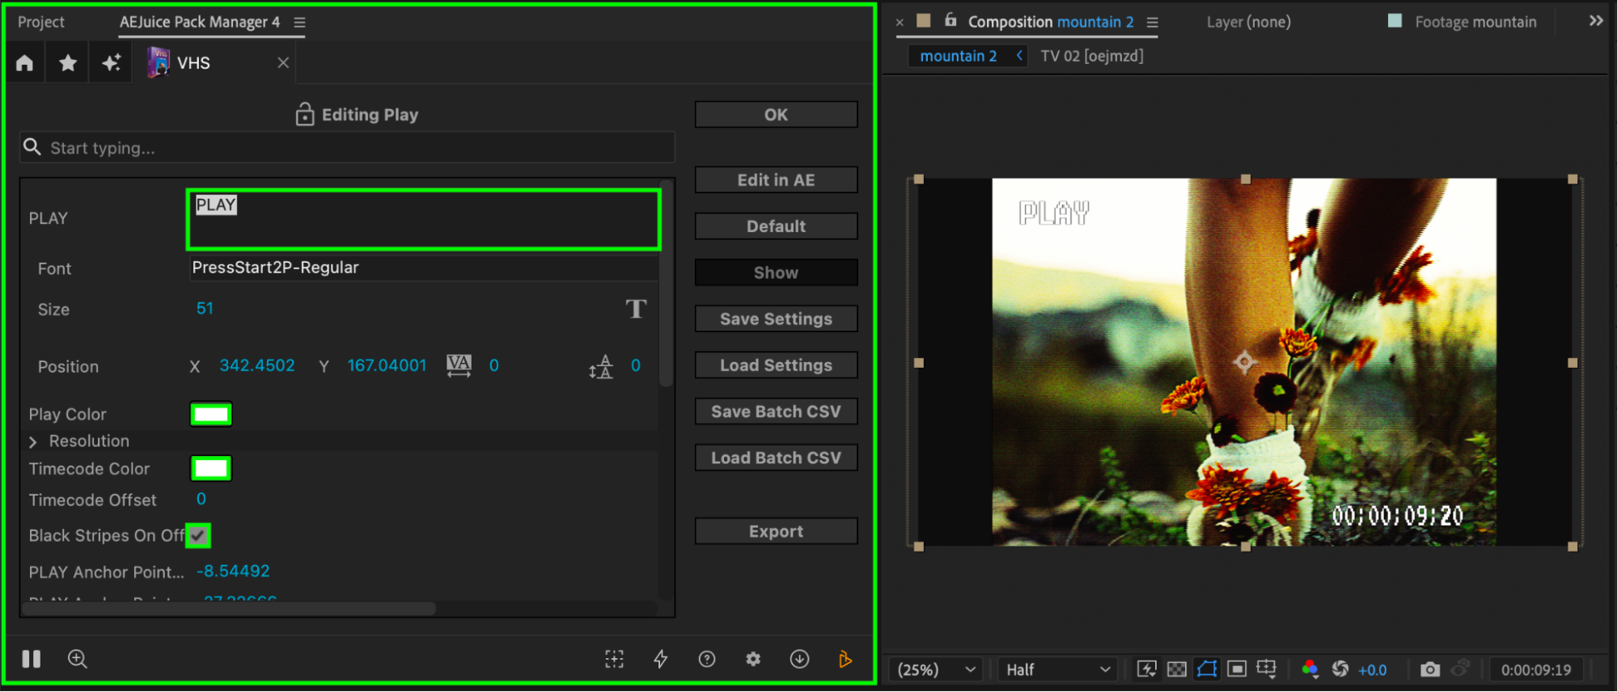Click the zoom-in magnifier in AEJuice bottom bar
This screenshot has height=692, width=1617.
78,659
